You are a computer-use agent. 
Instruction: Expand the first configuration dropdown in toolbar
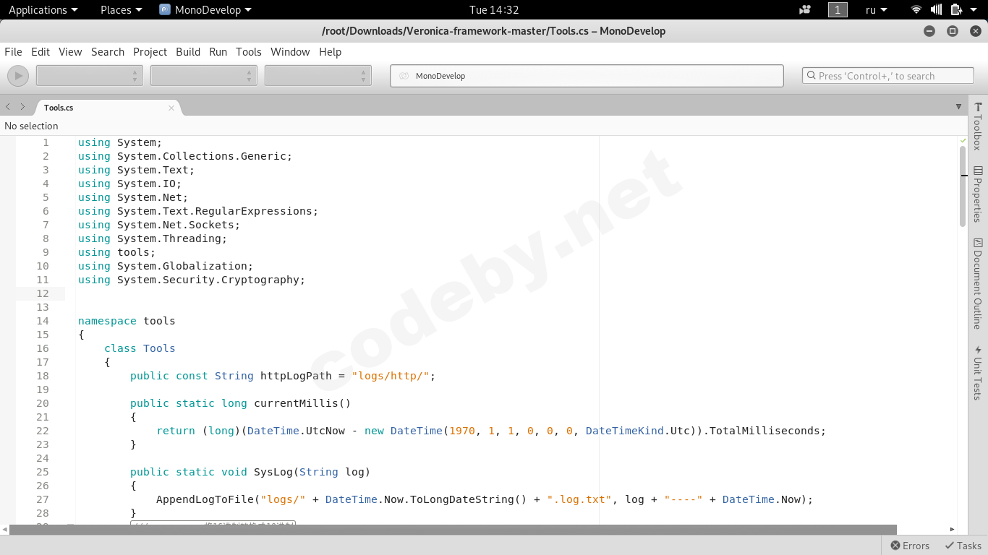click(x=89, y=76)
